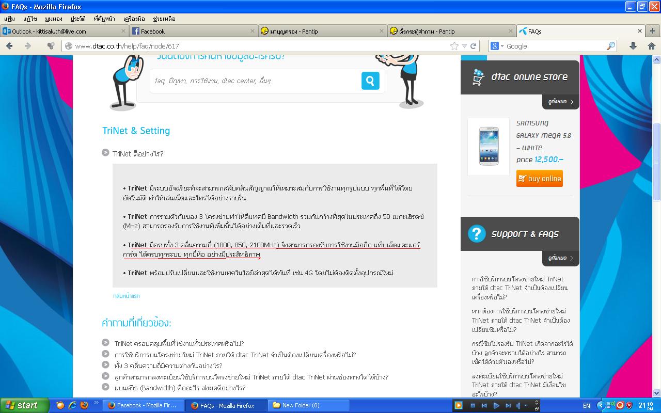Open 'แบนด์วิธ (Bandwidth) คืออะไร ส่งผลดีอย่างไร?' link
Screen dimensions: 661x413
pos(180,388)
